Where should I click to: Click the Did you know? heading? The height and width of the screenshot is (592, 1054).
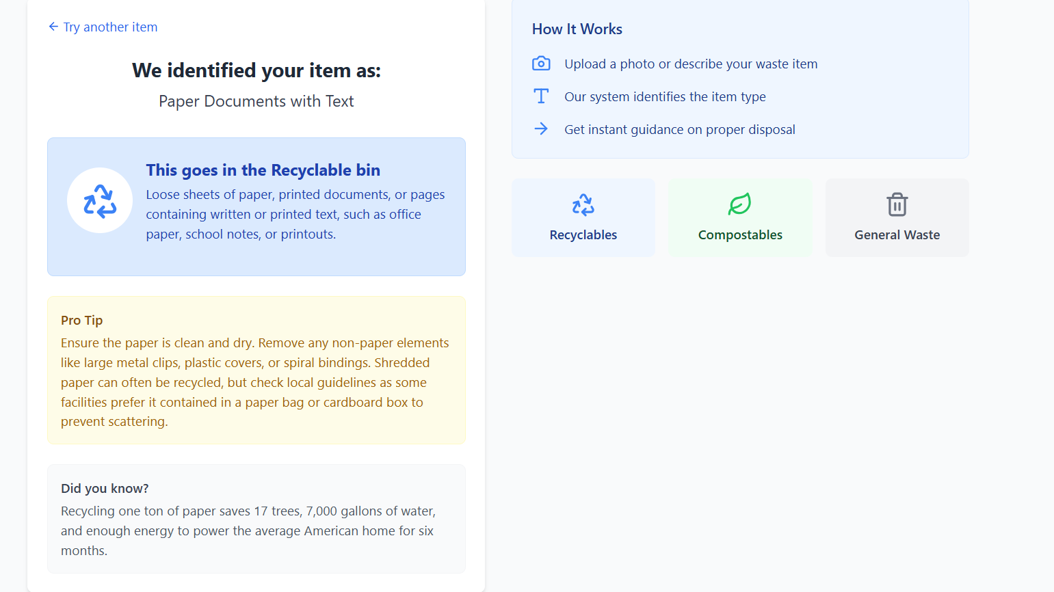click(x=105, y=488)
